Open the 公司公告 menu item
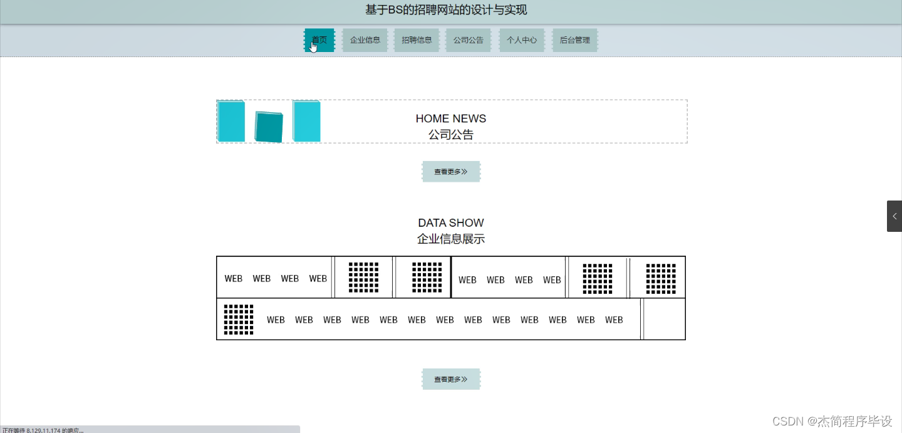The image size is (902, 433). 468,39
